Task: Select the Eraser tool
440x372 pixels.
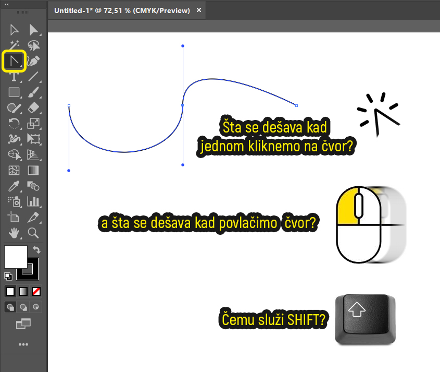Action: tap(33, 107)
